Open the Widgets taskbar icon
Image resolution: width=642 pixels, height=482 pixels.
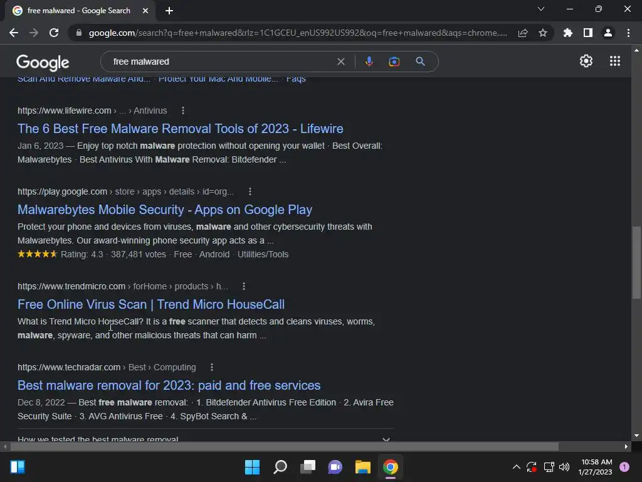pyautogui.click(x=18, y=467)
